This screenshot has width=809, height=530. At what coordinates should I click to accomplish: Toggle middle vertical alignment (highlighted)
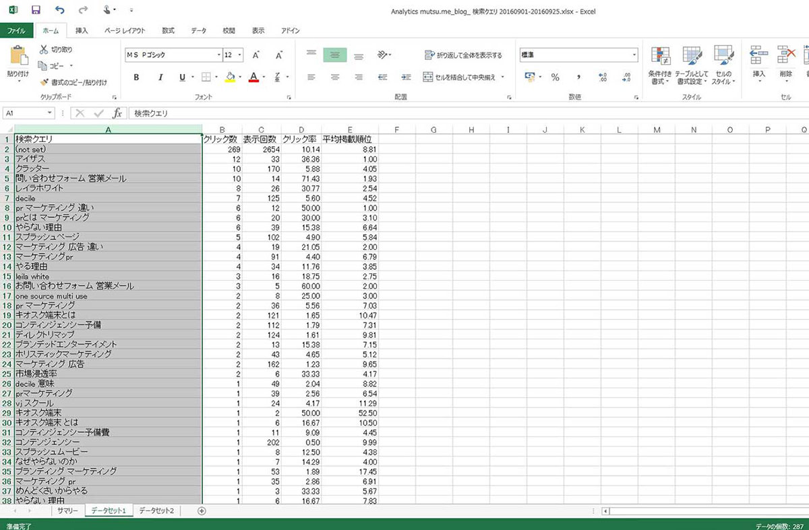tap(335, 55)
